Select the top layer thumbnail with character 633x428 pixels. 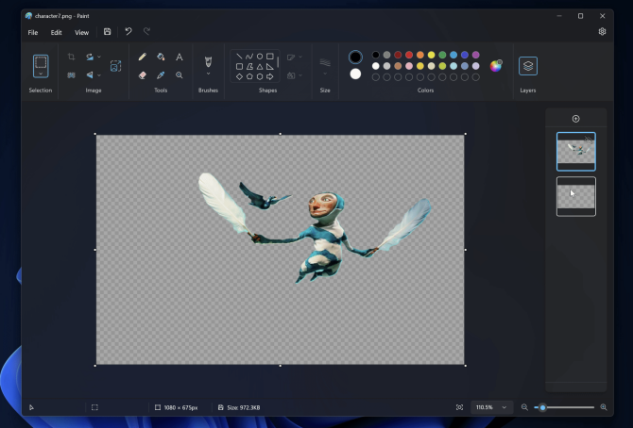click(x=575, y=152)
